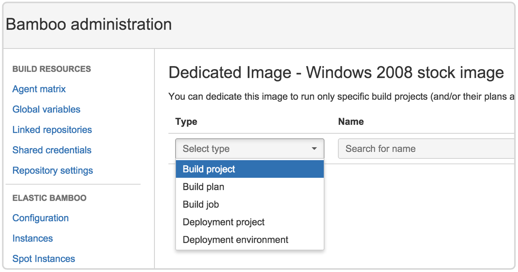Open Shared credentials page
518x272 pixels.
click(x=52, y=150)
